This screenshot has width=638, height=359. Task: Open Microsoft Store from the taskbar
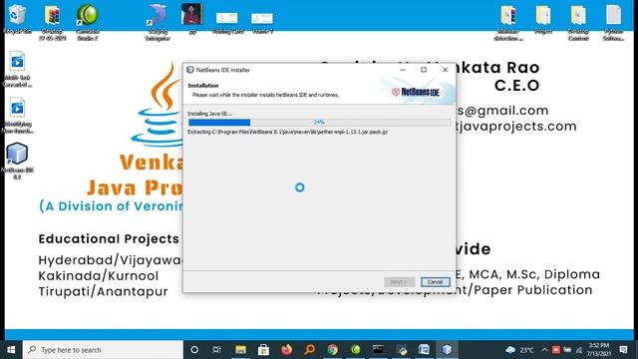tap(263, 350)
